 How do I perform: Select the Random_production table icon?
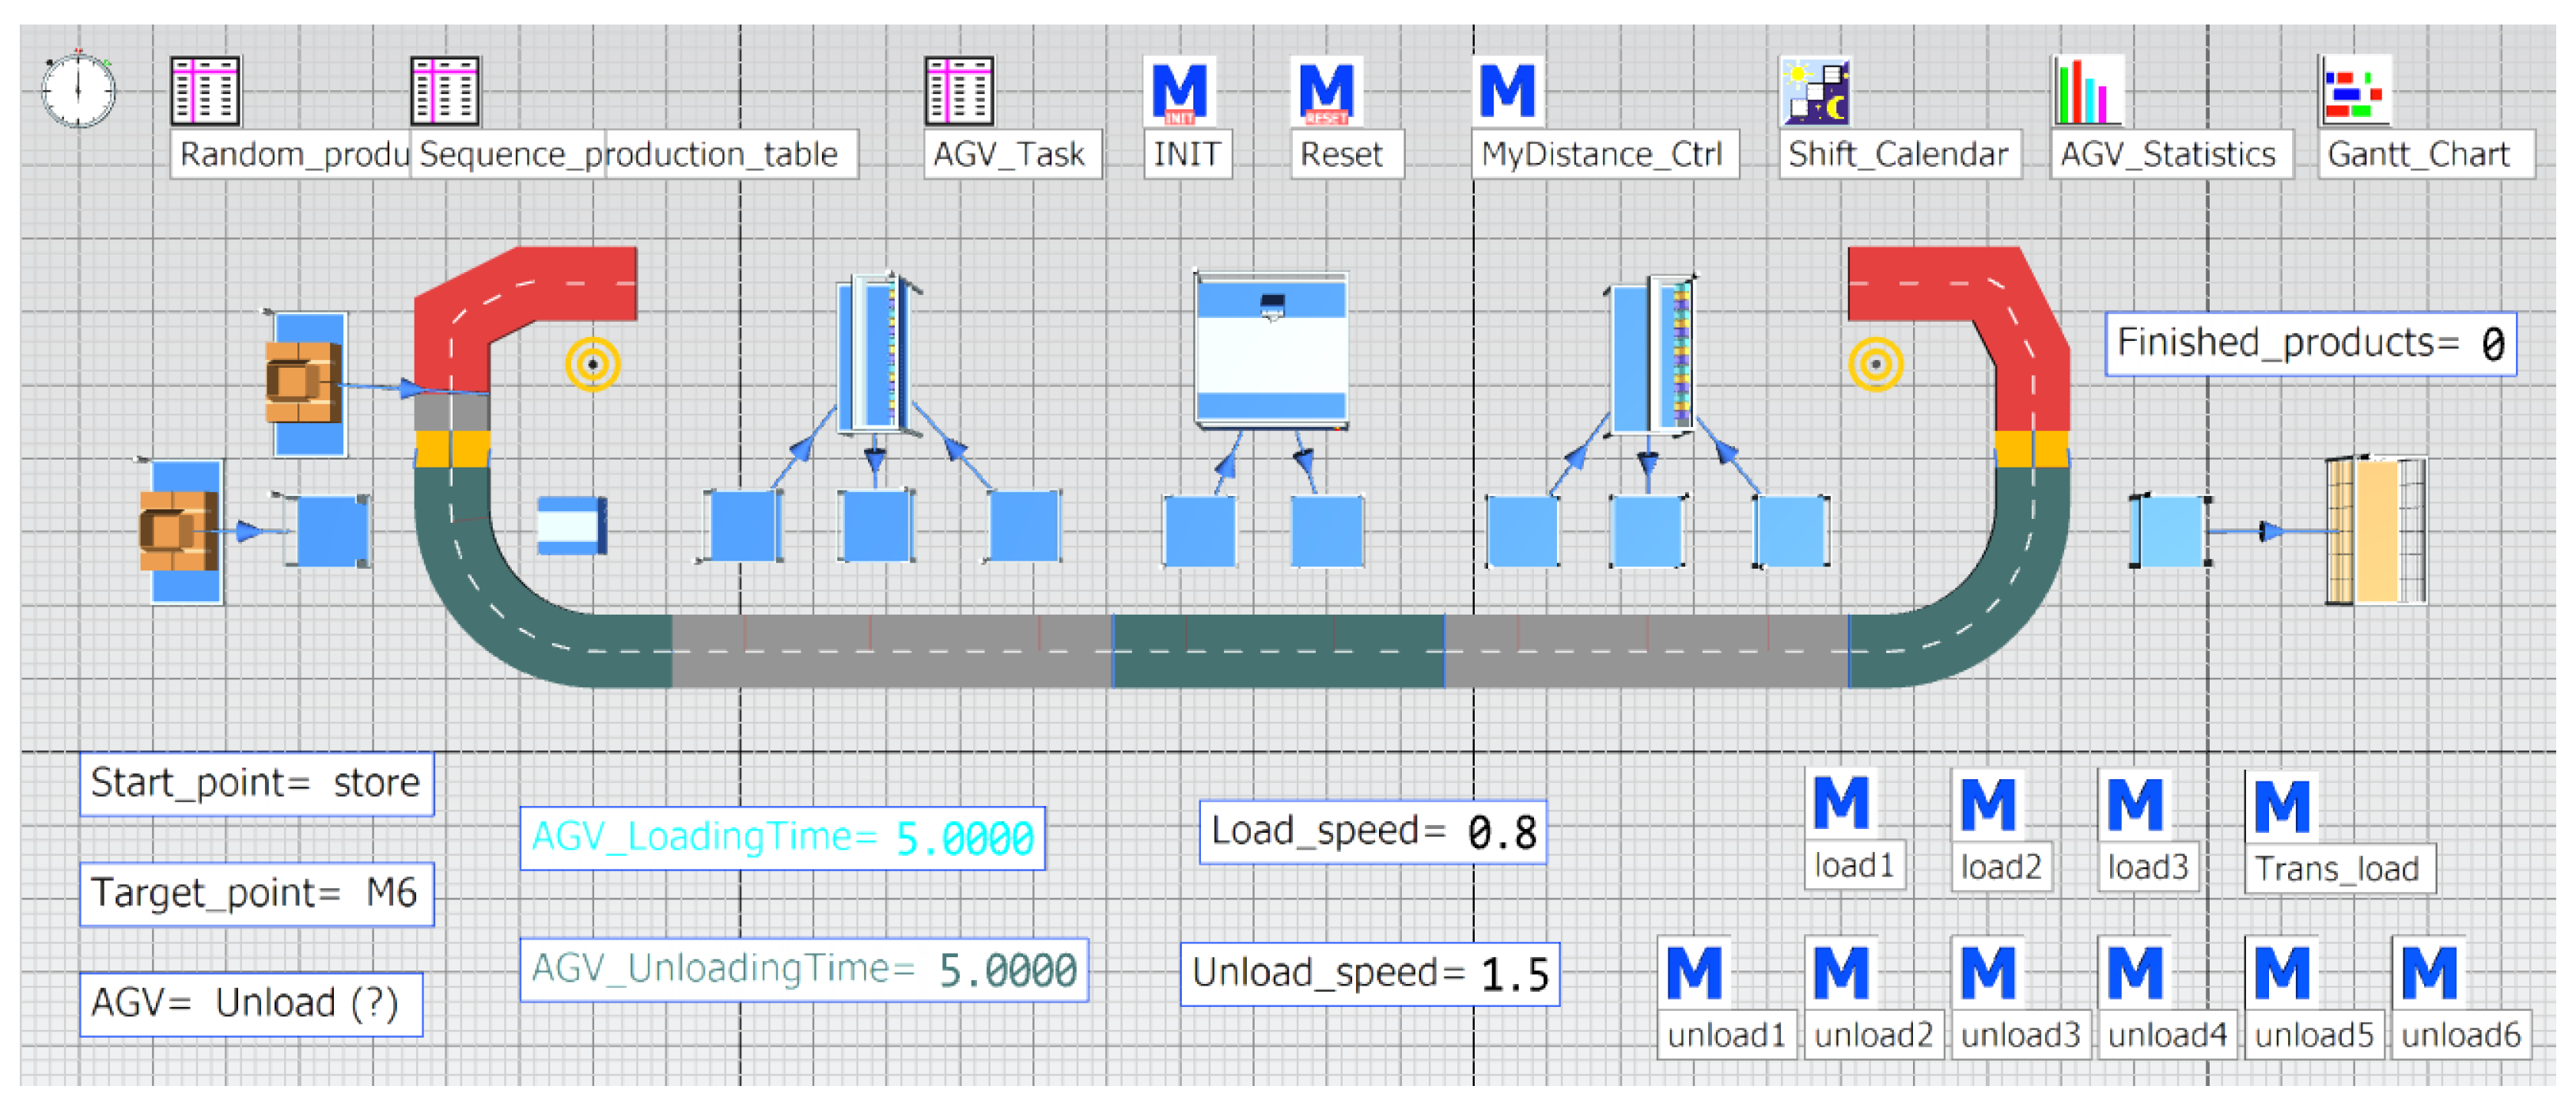pos(205,91)
